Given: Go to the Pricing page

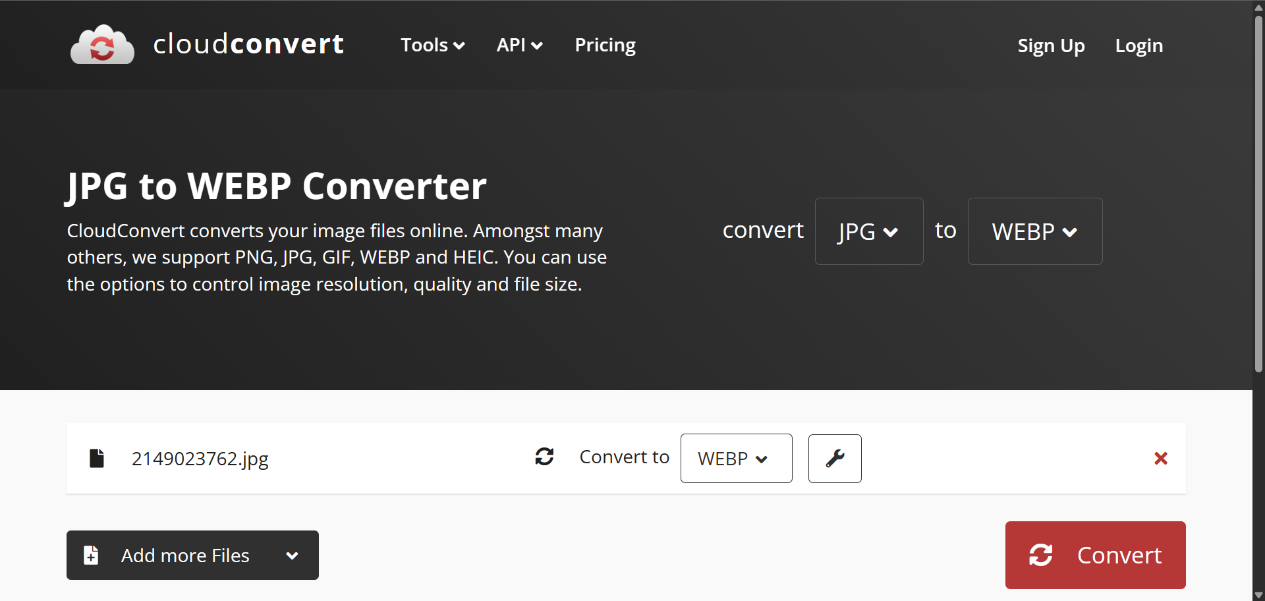Looking at the screenshot, I should click(605, 45).
